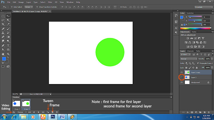The height and width of the screenshot is (120, 214).
Task: Show the Layer 1 layer visibility
Action: [x=182, y=77]
